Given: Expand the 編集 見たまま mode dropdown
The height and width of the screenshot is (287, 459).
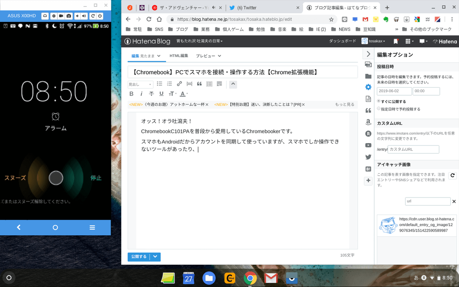Looking at the screenshot, I should point(159,56).
